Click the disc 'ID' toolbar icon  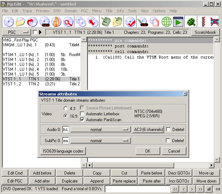(x=143, y=22)
